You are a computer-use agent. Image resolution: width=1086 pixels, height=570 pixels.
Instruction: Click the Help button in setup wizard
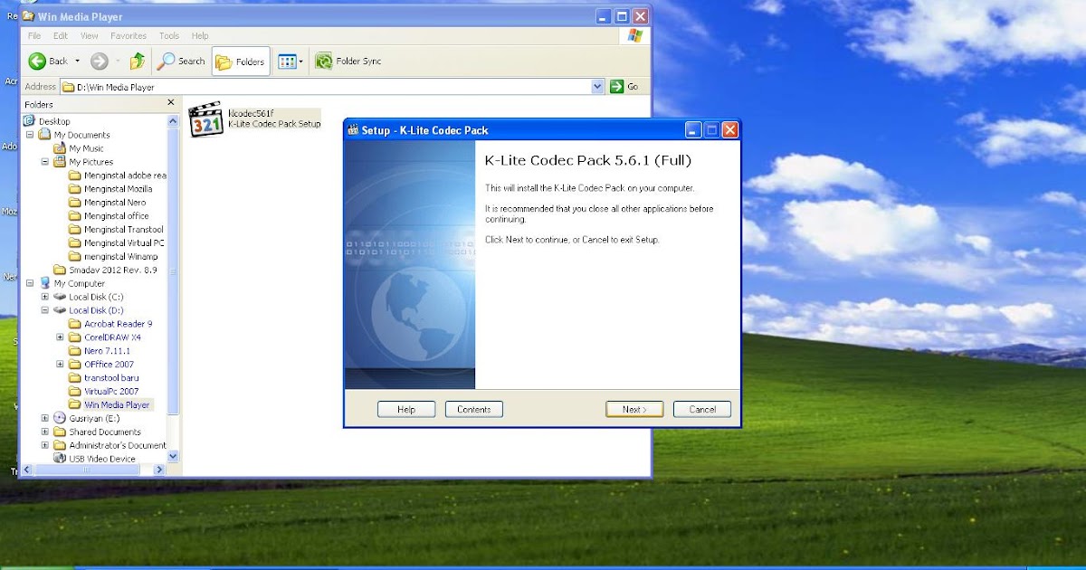pos(406,409)
